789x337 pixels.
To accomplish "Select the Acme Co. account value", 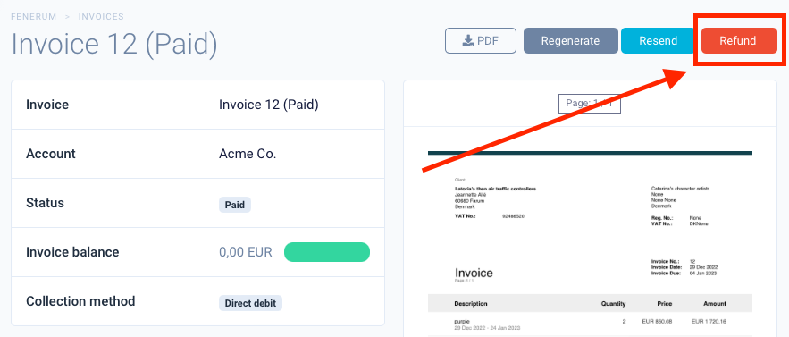I will [248, 154].
